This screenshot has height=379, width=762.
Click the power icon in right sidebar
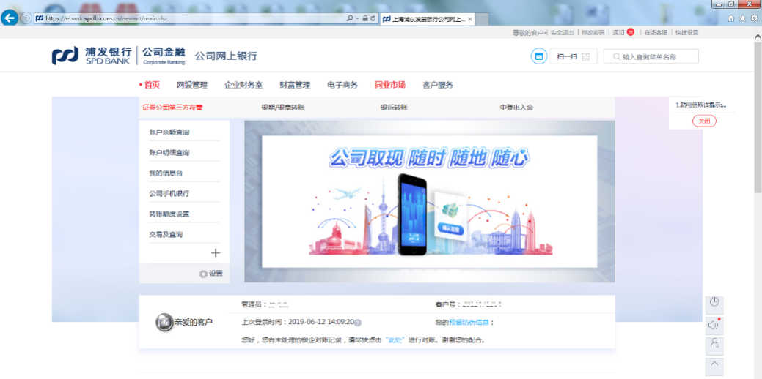tap(714, 303)
